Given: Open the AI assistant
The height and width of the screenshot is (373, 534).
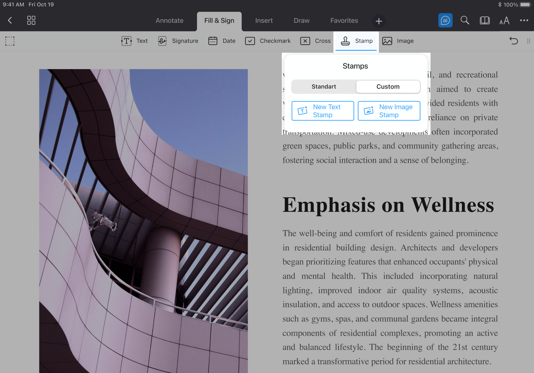Looking at the screenshot, I should coord(445,20).
